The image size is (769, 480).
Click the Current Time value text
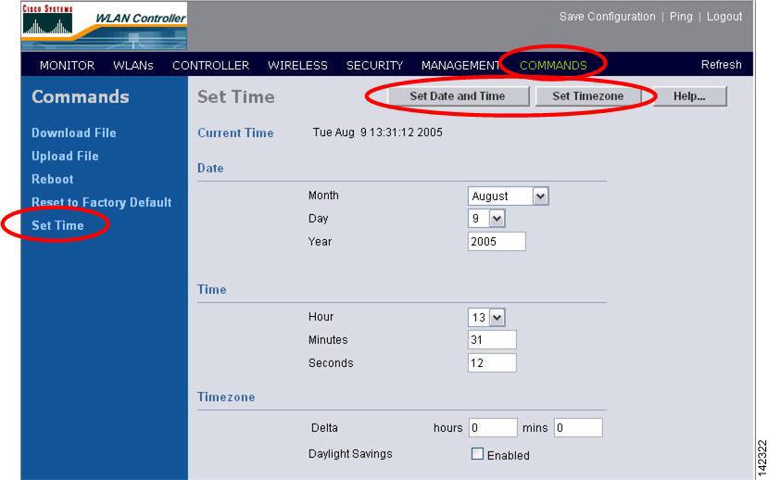click(377, 133)
